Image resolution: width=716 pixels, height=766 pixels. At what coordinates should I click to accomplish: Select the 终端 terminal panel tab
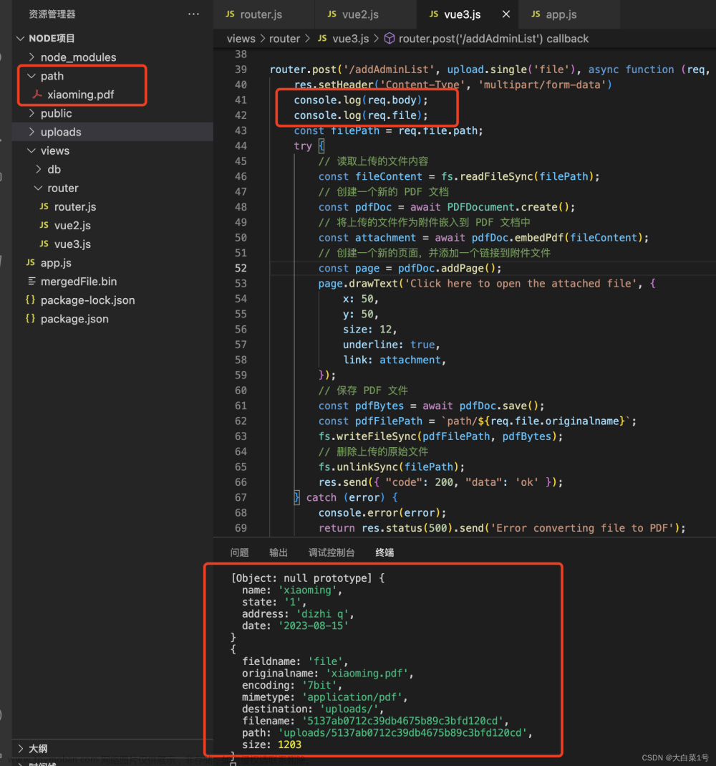tap(384, 552)
